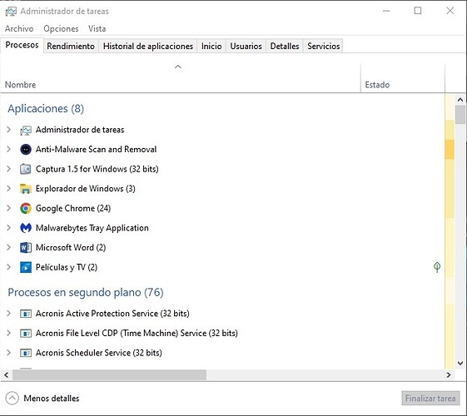Open the Archivo menu
The width and height of the screenshot is (467, 416).
(19, 28)
